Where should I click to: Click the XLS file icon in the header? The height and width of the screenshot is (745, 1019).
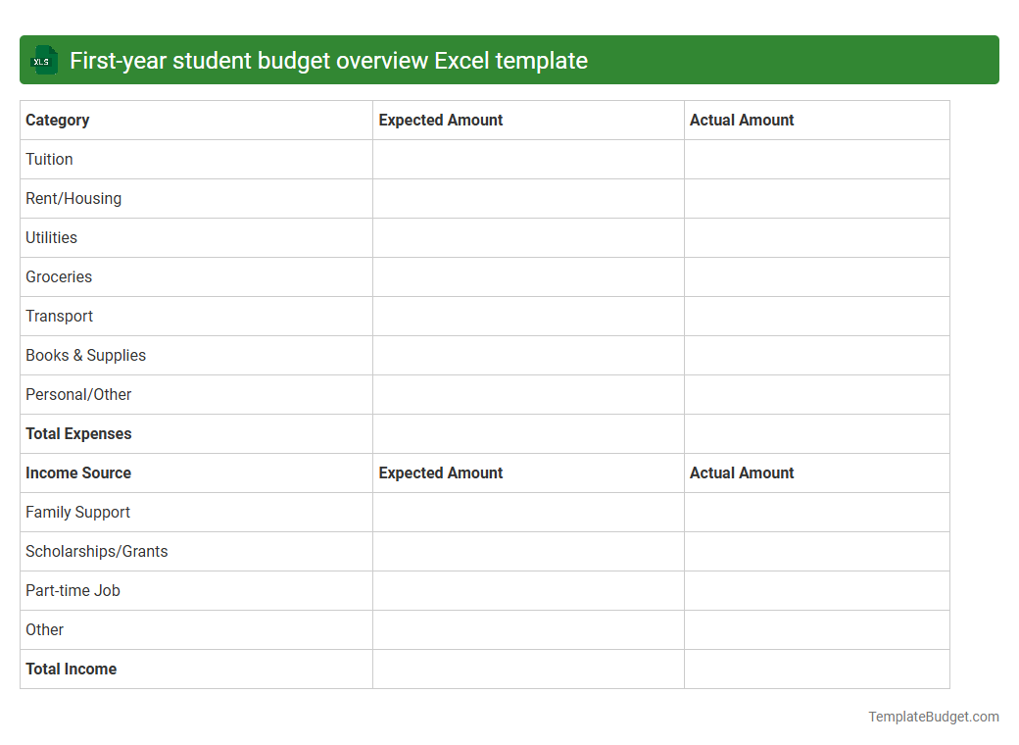point(43,60)
